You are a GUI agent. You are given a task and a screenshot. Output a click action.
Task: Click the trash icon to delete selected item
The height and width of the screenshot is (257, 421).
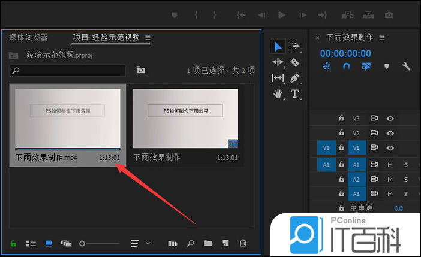pyautogui.click(x=243, y=243)
